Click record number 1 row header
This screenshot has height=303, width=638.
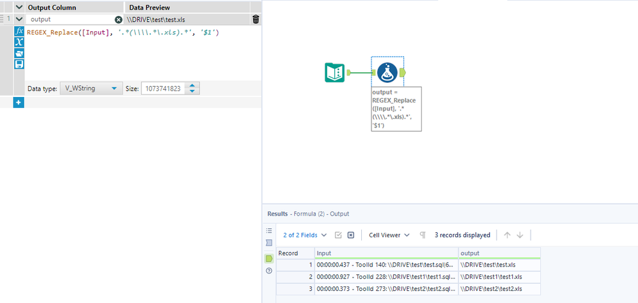tap(295, 265)
